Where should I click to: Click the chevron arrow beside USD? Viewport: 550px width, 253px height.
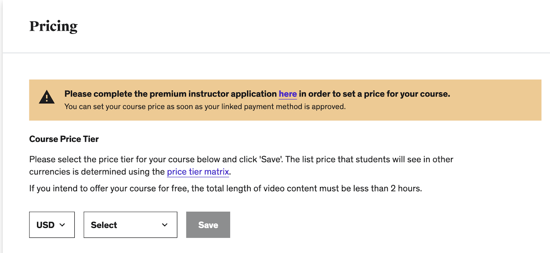(x=63, y=225)
